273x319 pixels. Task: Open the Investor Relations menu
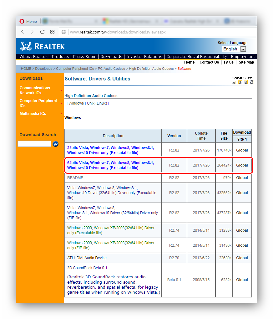(144, 57)
